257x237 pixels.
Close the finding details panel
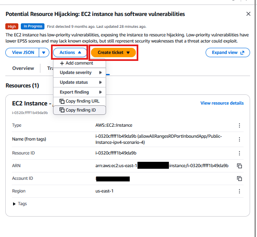[248, 14]
